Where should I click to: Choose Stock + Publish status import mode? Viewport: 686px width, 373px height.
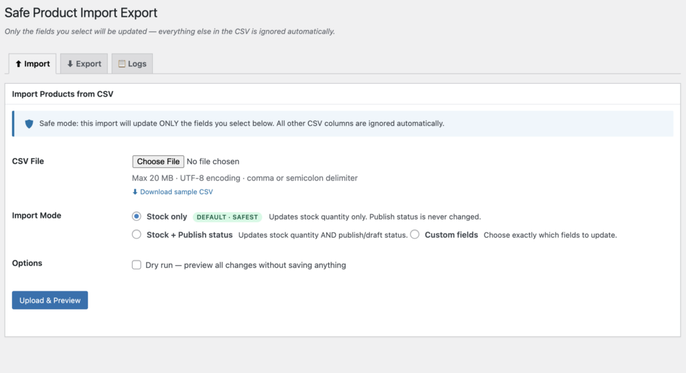point(137,235)
